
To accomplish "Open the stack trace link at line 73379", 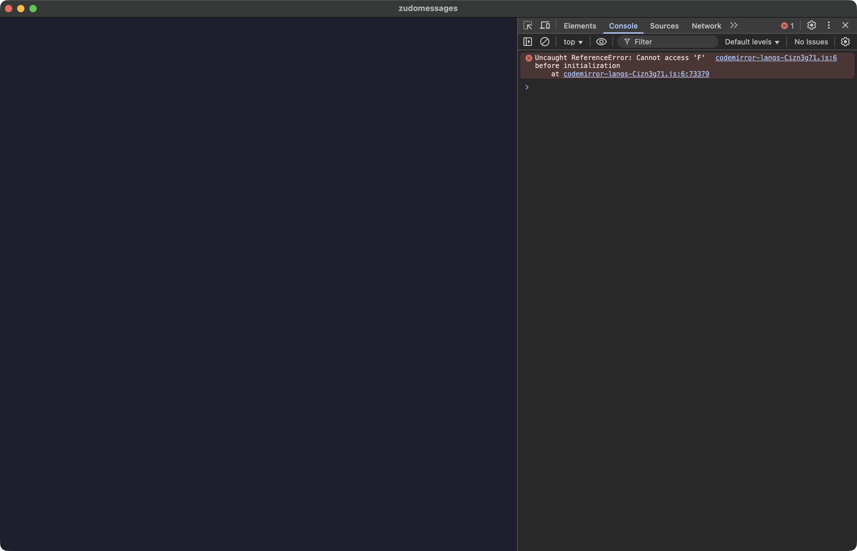I will click(636, 74).
